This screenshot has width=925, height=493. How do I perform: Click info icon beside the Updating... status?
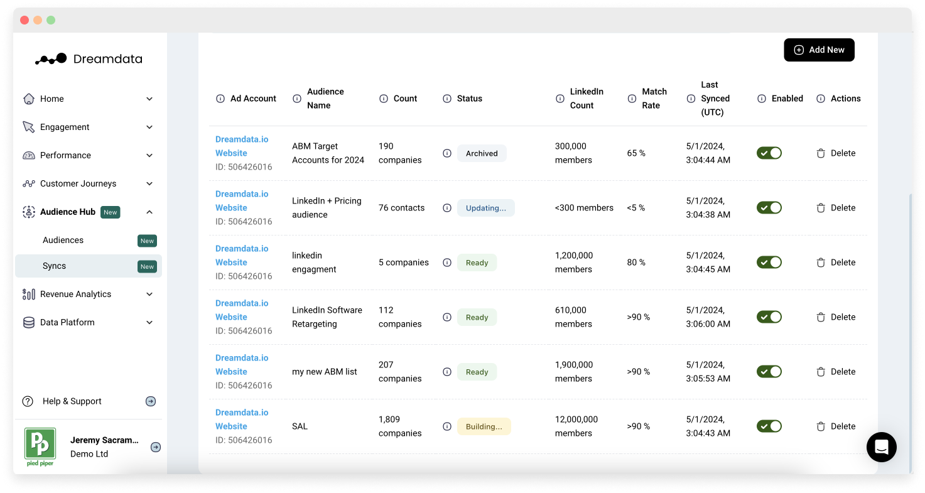click(447, 208)
